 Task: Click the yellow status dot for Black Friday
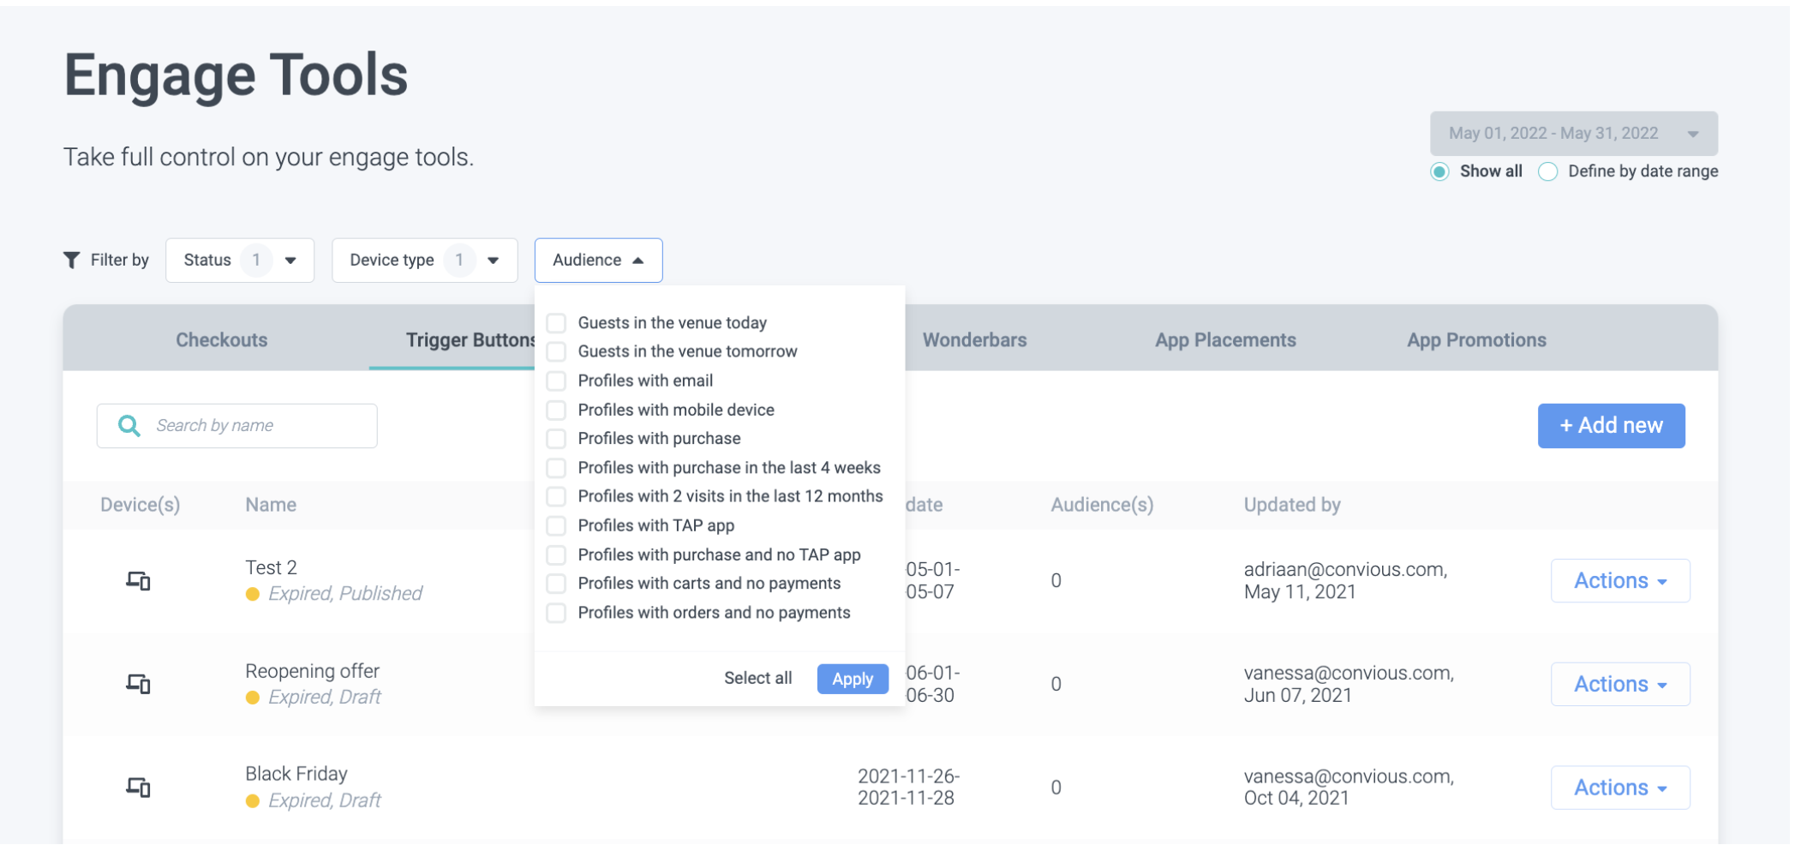(x=253, y=800)
